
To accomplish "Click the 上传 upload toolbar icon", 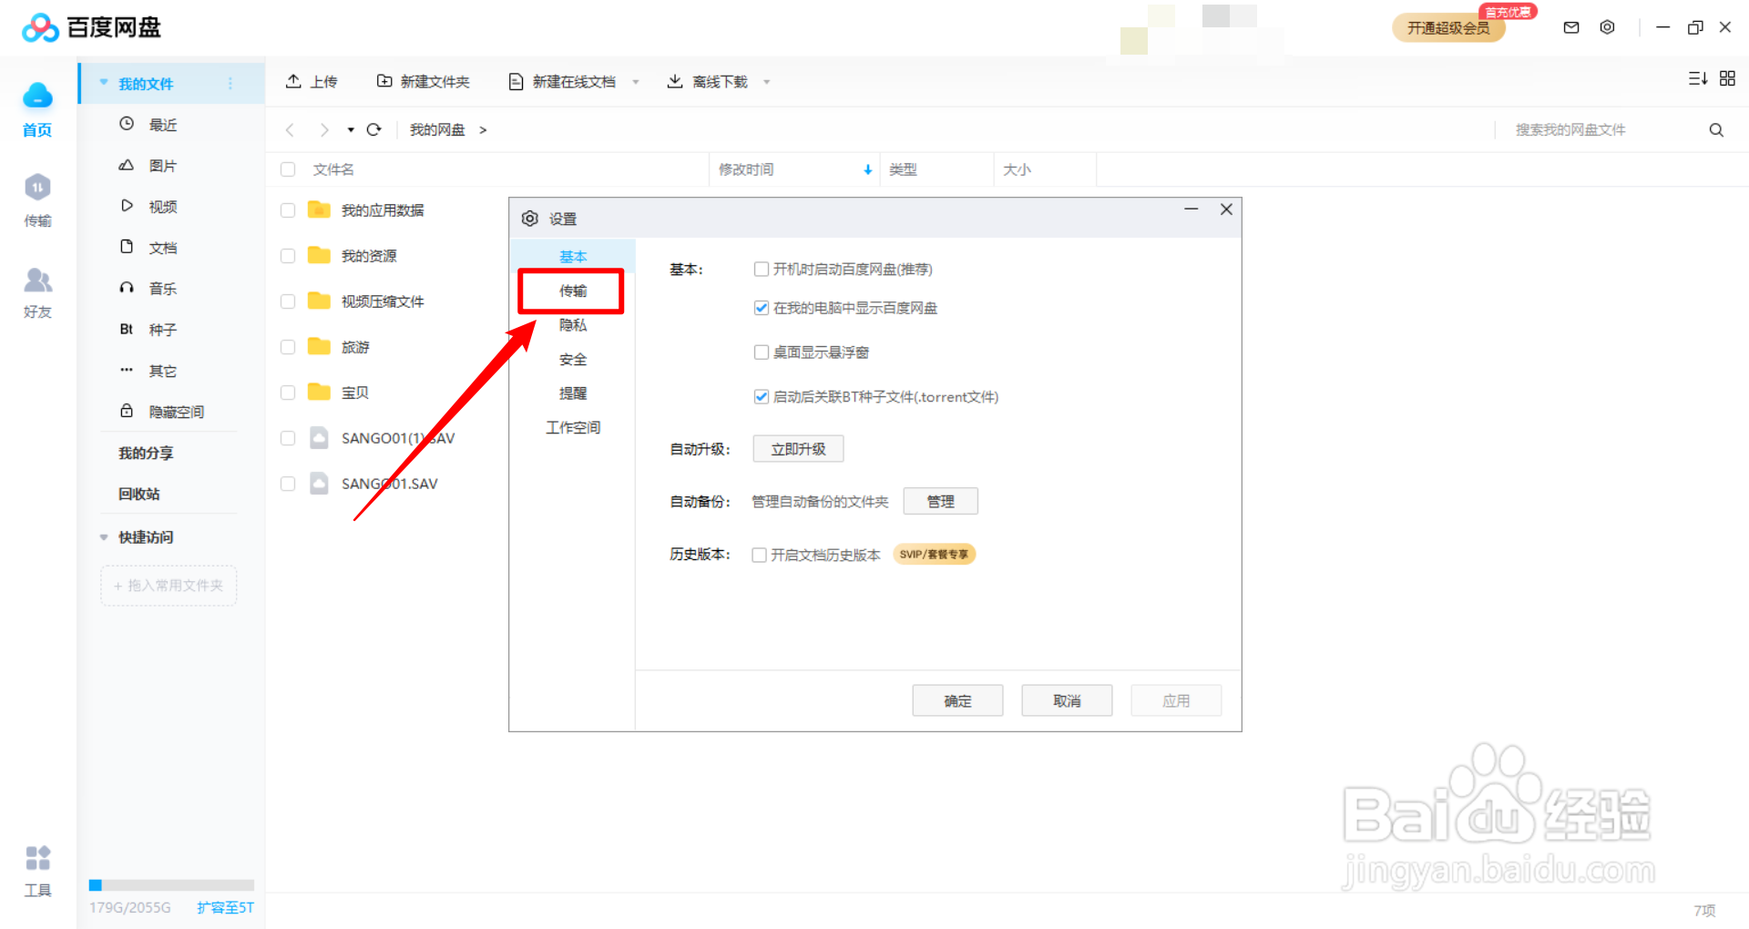I will [293, 81].
